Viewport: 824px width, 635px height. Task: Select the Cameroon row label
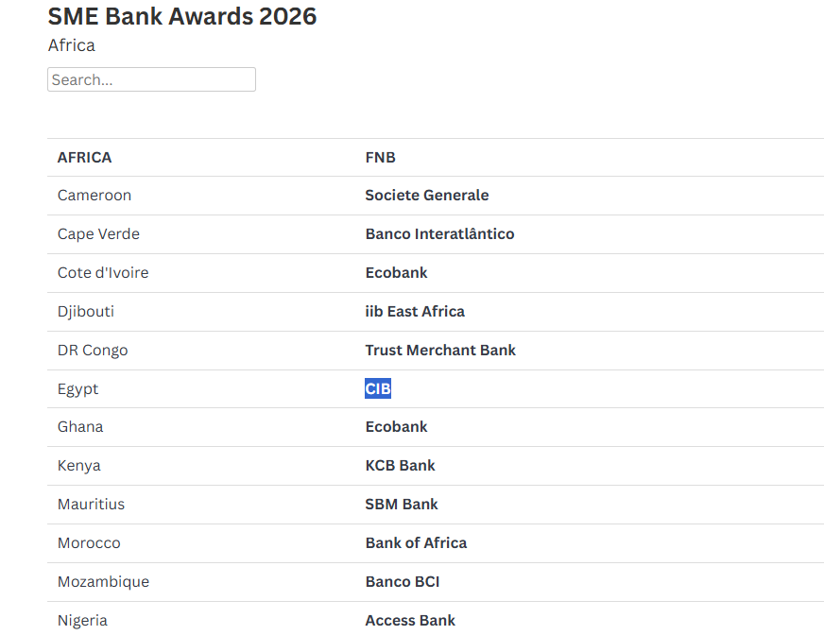[94, 196]
